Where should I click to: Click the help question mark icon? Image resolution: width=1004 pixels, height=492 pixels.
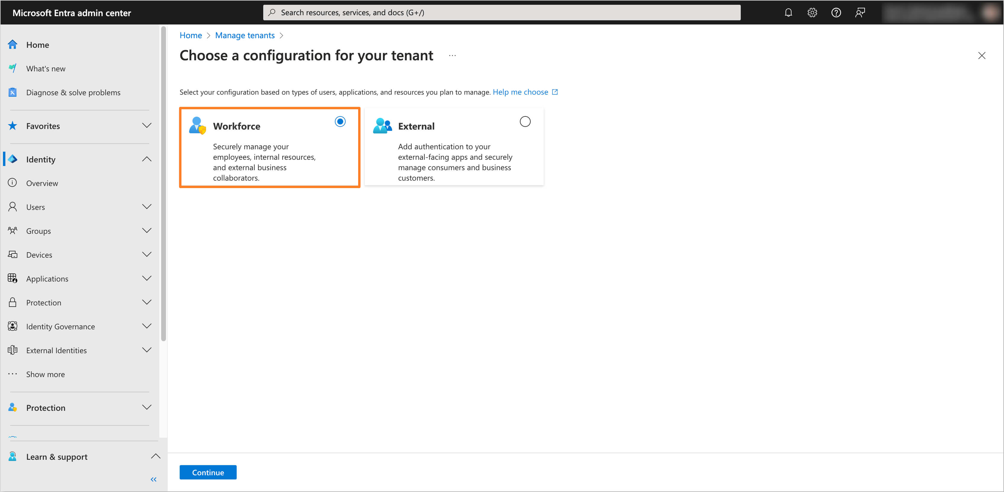(x=836, y=12)
